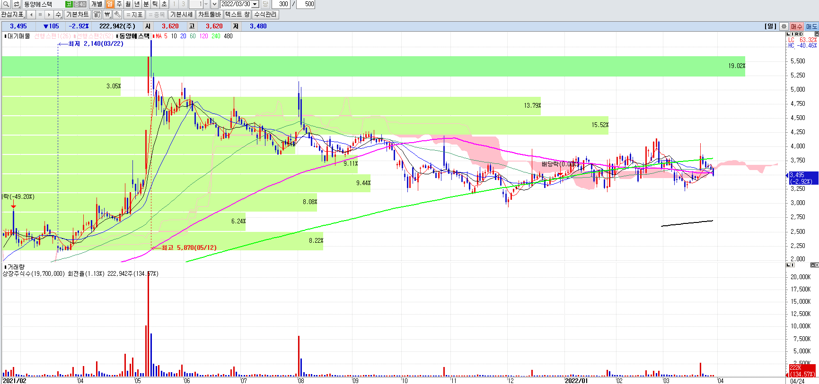Viewport: 819px width, 384px height.
Task: Click the 선행스팬2(52) legend label
Action: 95,36
